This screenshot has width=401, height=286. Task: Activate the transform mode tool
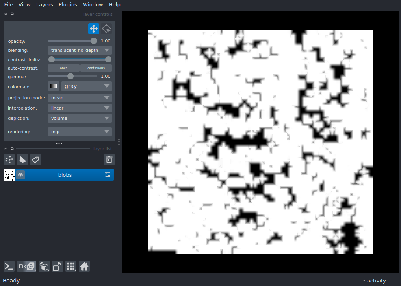[x=106, y=28]
